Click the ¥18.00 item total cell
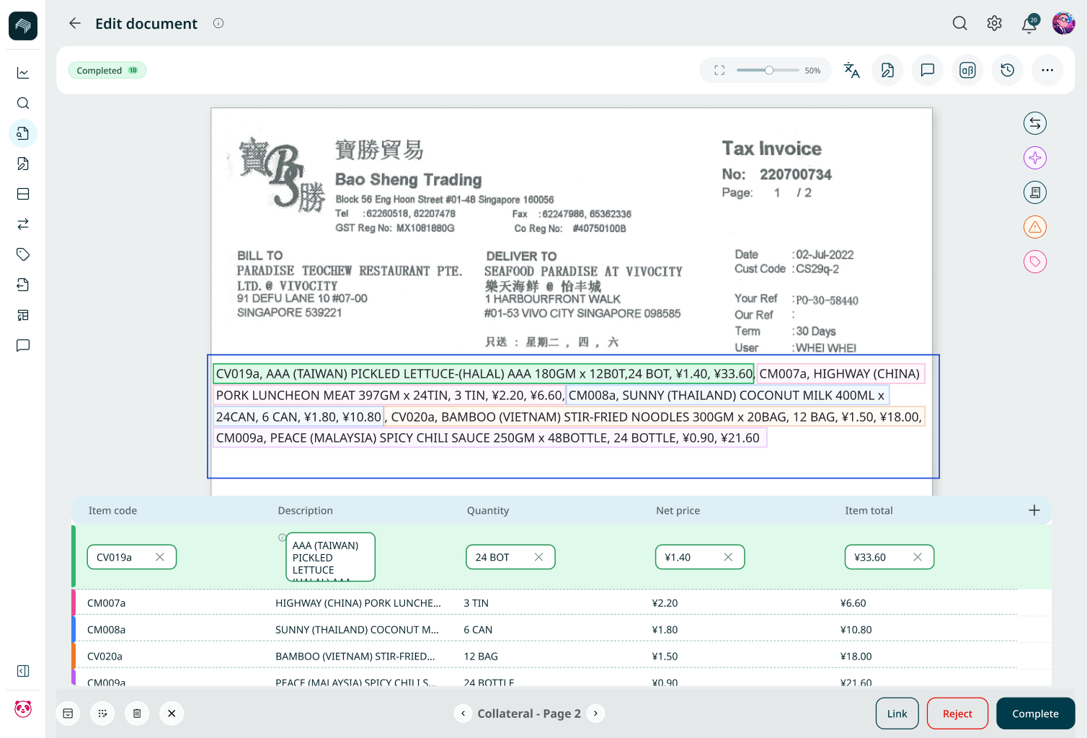Viewport: 1087px width, 738px height. point(856,657)
